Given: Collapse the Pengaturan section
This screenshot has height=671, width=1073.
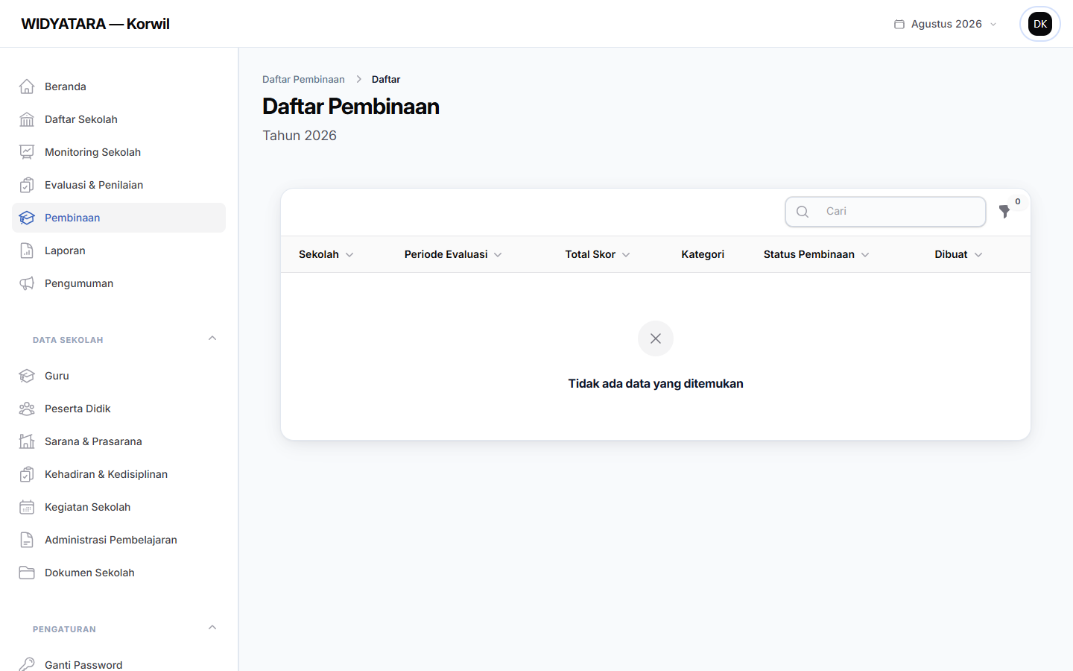Looking at the screenshot, I should [x=212, y=628].
